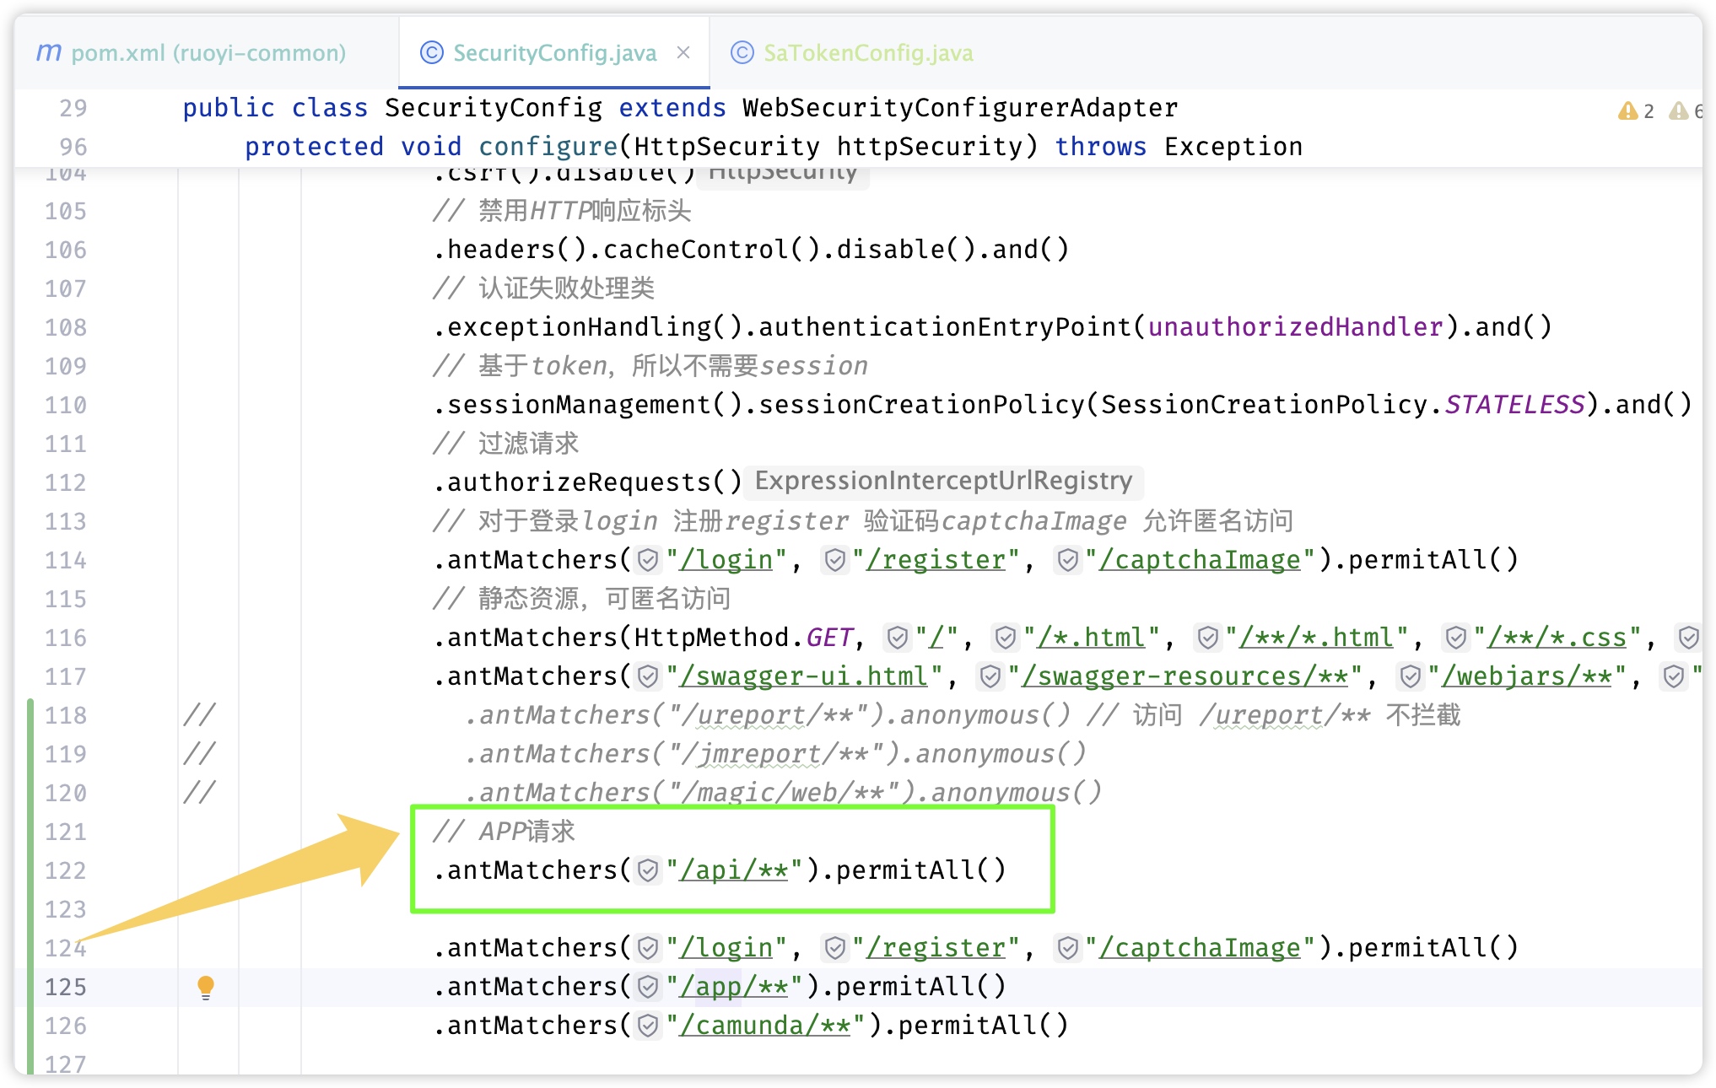Click shield icon before "/login" on line 124
This screenshot has width=1716, height=1088.
tap(648, 948)
